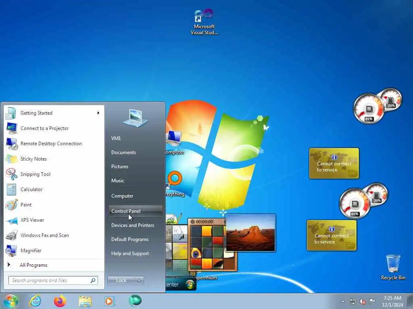Screen dimensions: 413x309
Task: Click the Magnifier icon
Action: (x=12, y=251)
